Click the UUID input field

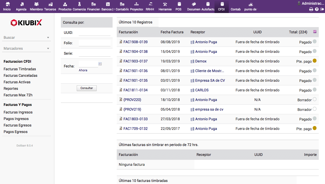pyautogui.click(x=95, y=33)
